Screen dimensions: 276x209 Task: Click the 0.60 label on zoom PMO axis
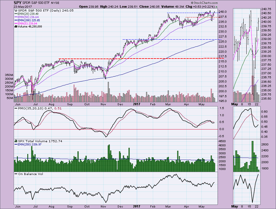tap(265, 111)
